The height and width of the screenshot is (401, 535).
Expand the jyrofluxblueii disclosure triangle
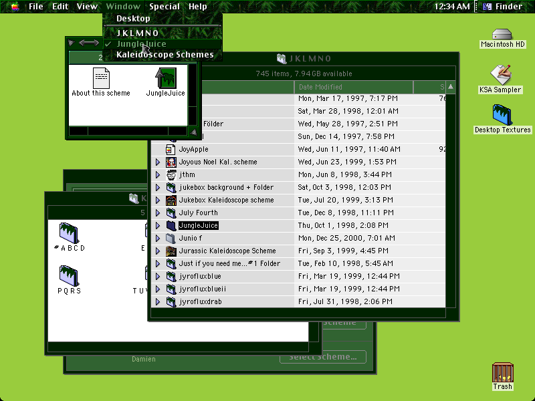point(158,289)
